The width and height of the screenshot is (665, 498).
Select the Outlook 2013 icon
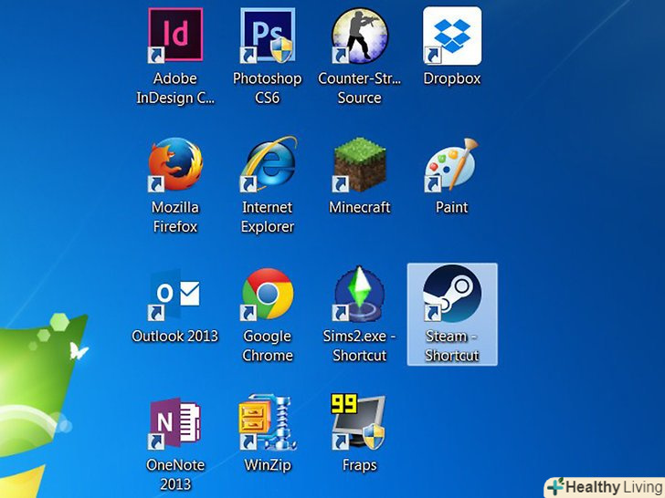coord(174,295)
